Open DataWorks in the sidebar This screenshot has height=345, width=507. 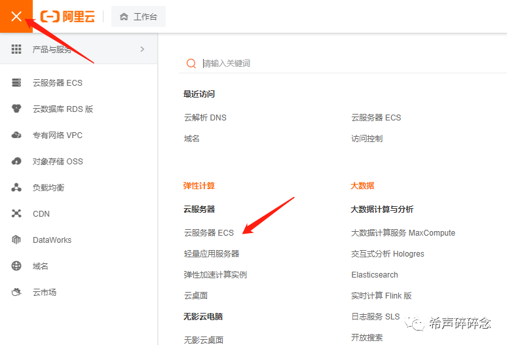pyautogui.click(x=52, y=240)
